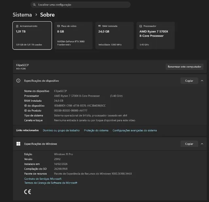Collapse Especificações do dispositivo section
The image size is (209, 202).
pos(202,81)
